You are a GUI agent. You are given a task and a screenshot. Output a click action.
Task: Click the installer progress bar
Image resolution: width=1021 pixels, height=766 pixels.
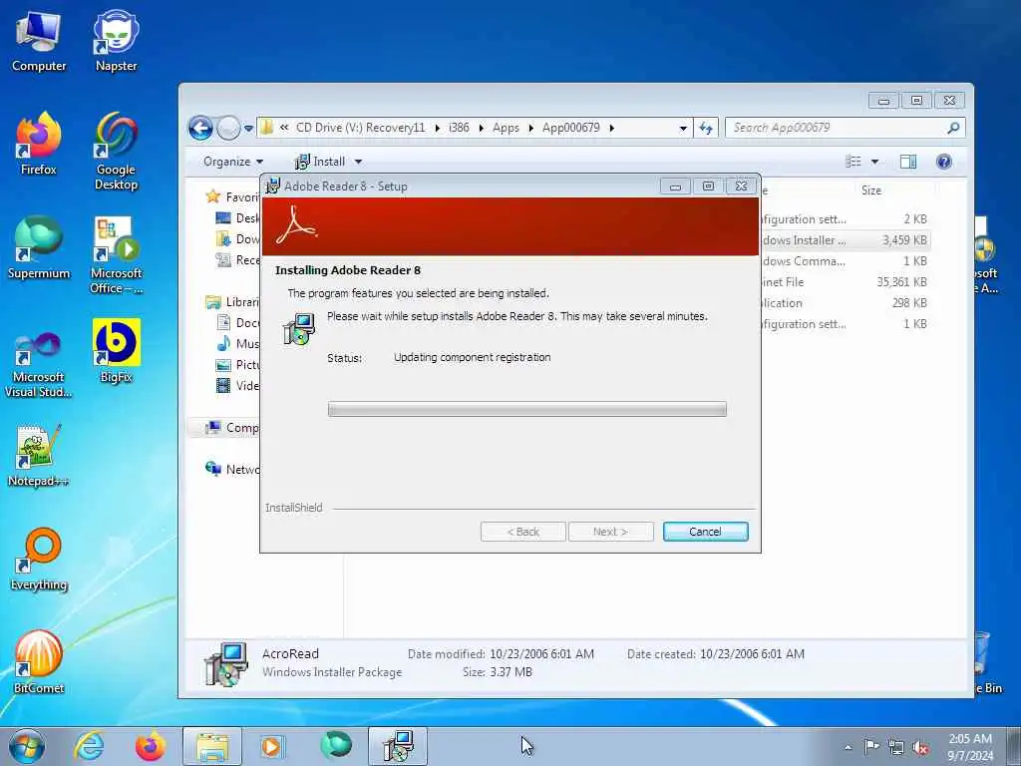526,409
